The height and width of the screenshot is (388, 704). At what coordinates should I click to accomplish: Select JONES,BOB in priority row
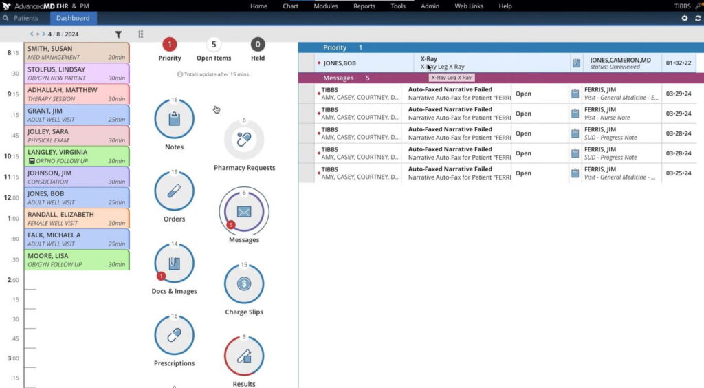(x=340, y=63)
